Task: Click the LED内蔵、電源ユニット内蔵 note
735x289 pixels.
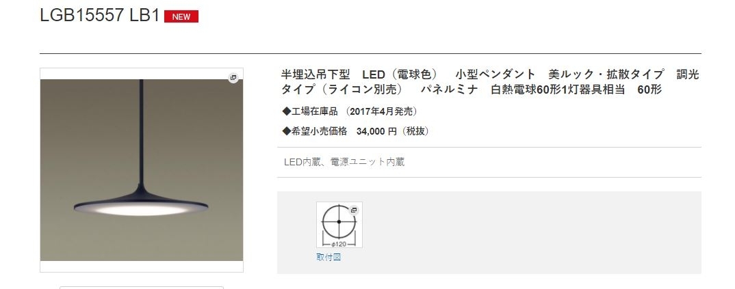Action: [x=344, y=162]
